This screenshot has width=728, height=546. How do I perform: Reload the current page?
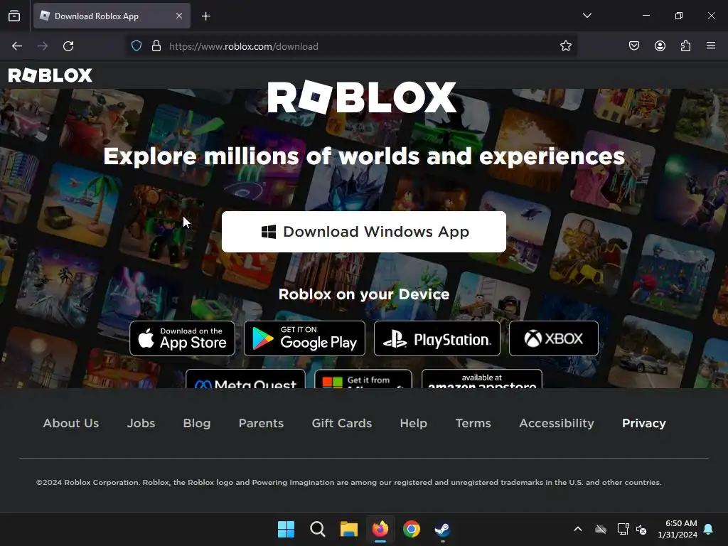[x=68, y=46]
